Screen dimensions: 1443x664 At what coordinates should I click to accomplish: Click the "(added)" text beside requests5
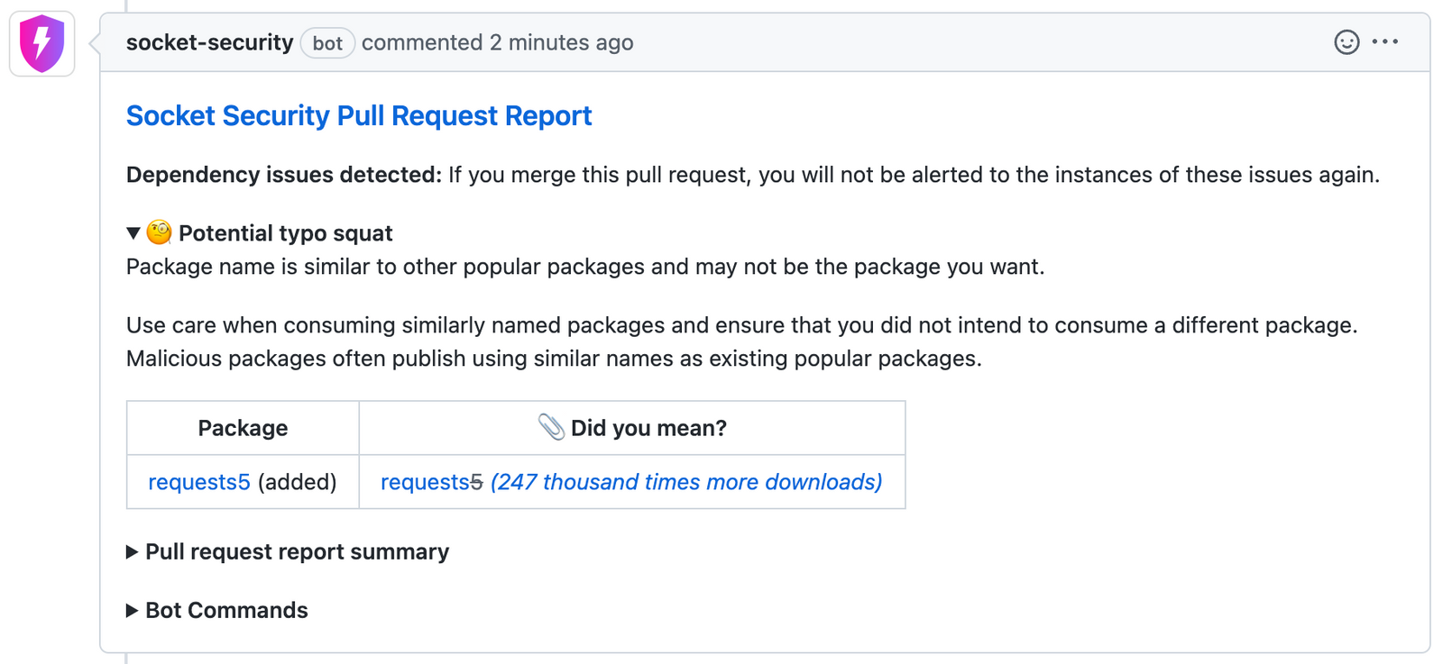(297, 482)
